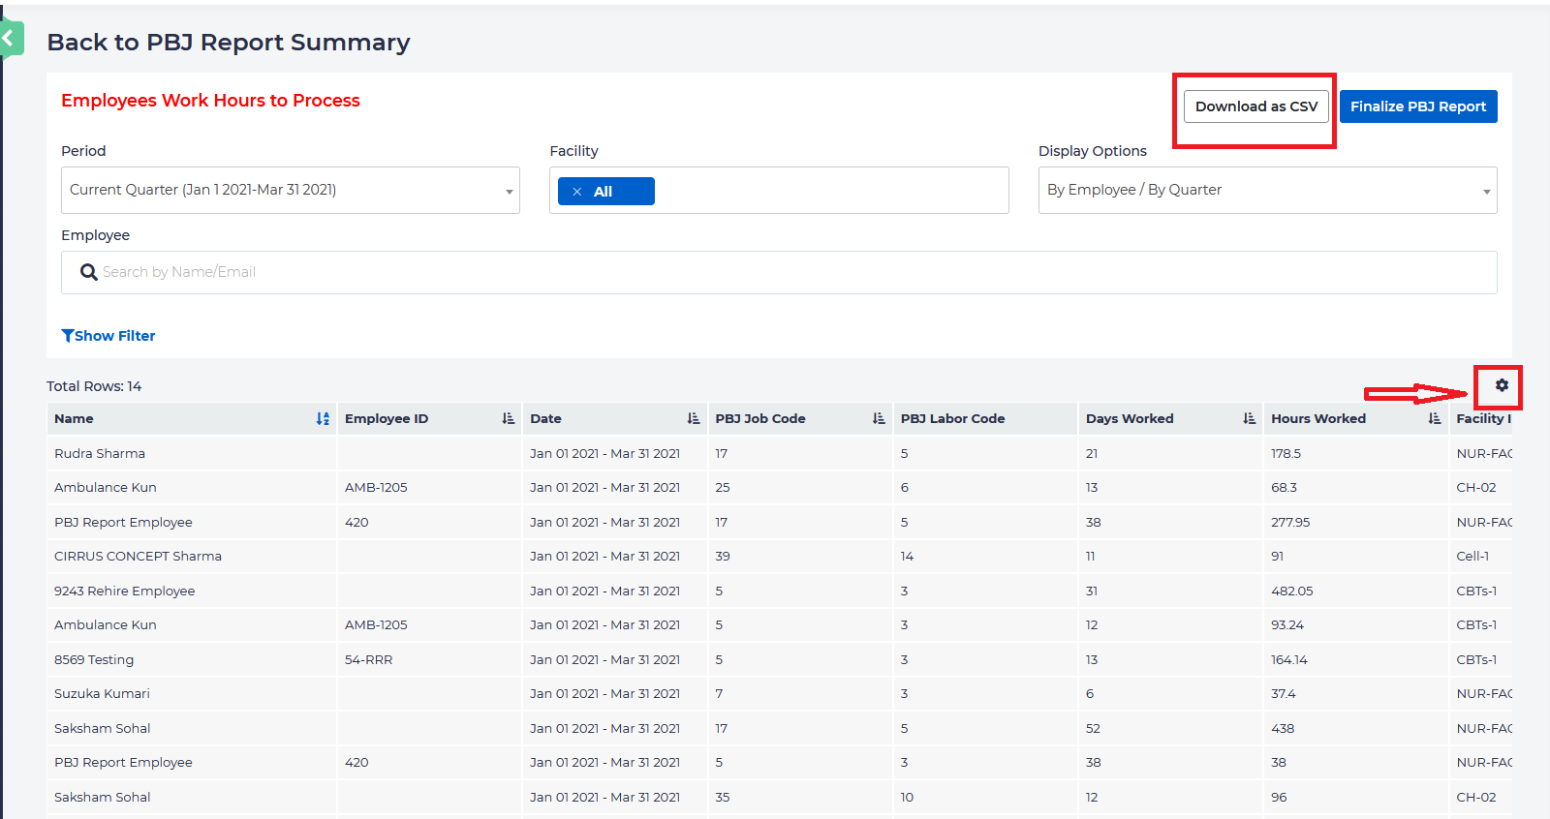Remove the All facility tag
This screenshot has height=819, width=1550.
(577, 192)
